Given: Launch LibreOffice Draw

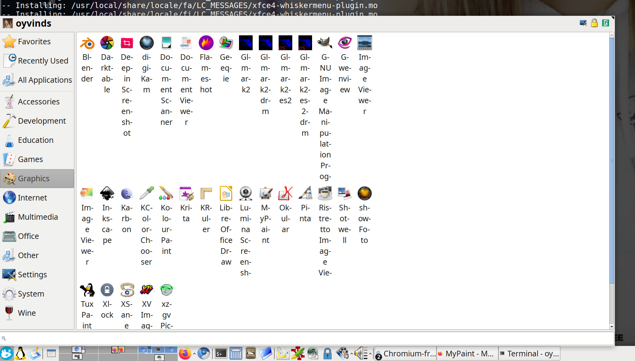Looking at the screenshot, I should pos(226,194).
